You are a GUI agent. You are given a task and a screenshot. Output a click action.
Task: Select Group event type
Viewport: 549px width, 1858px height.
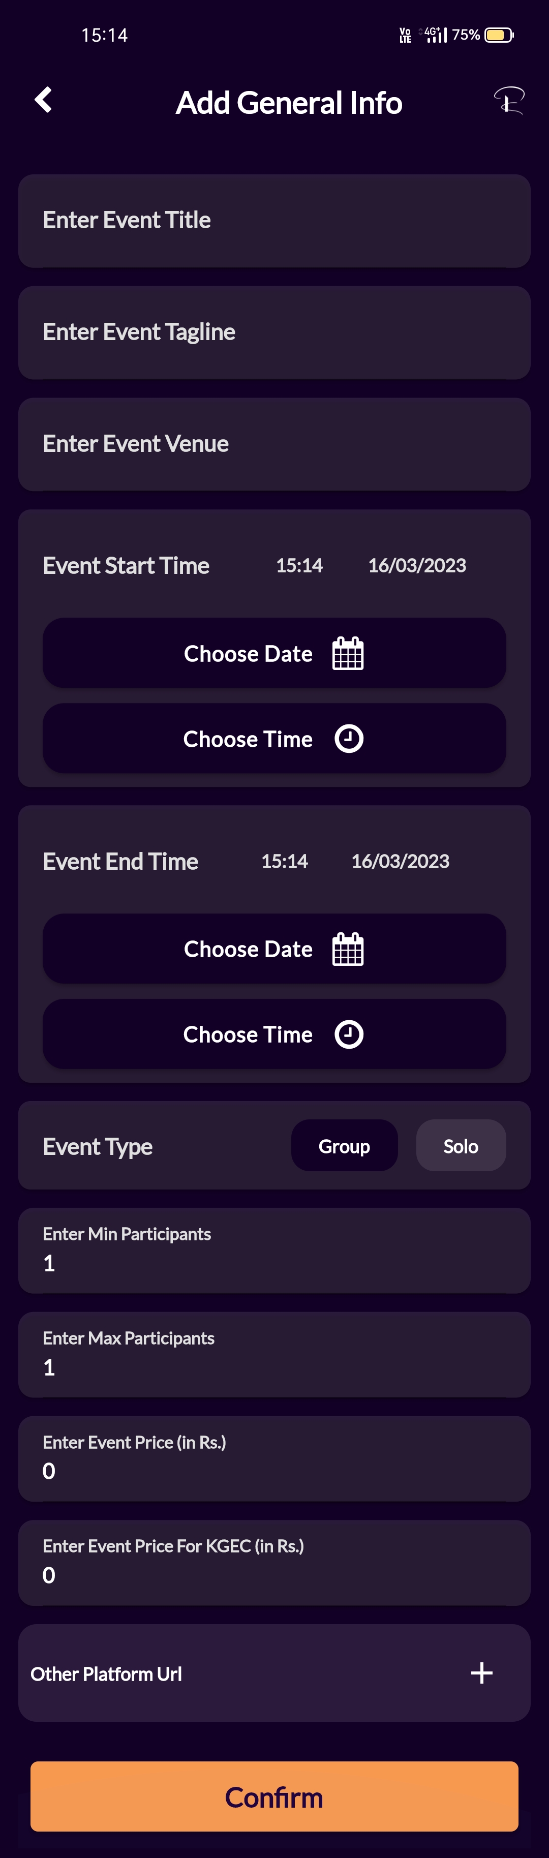pos(344,1145)
